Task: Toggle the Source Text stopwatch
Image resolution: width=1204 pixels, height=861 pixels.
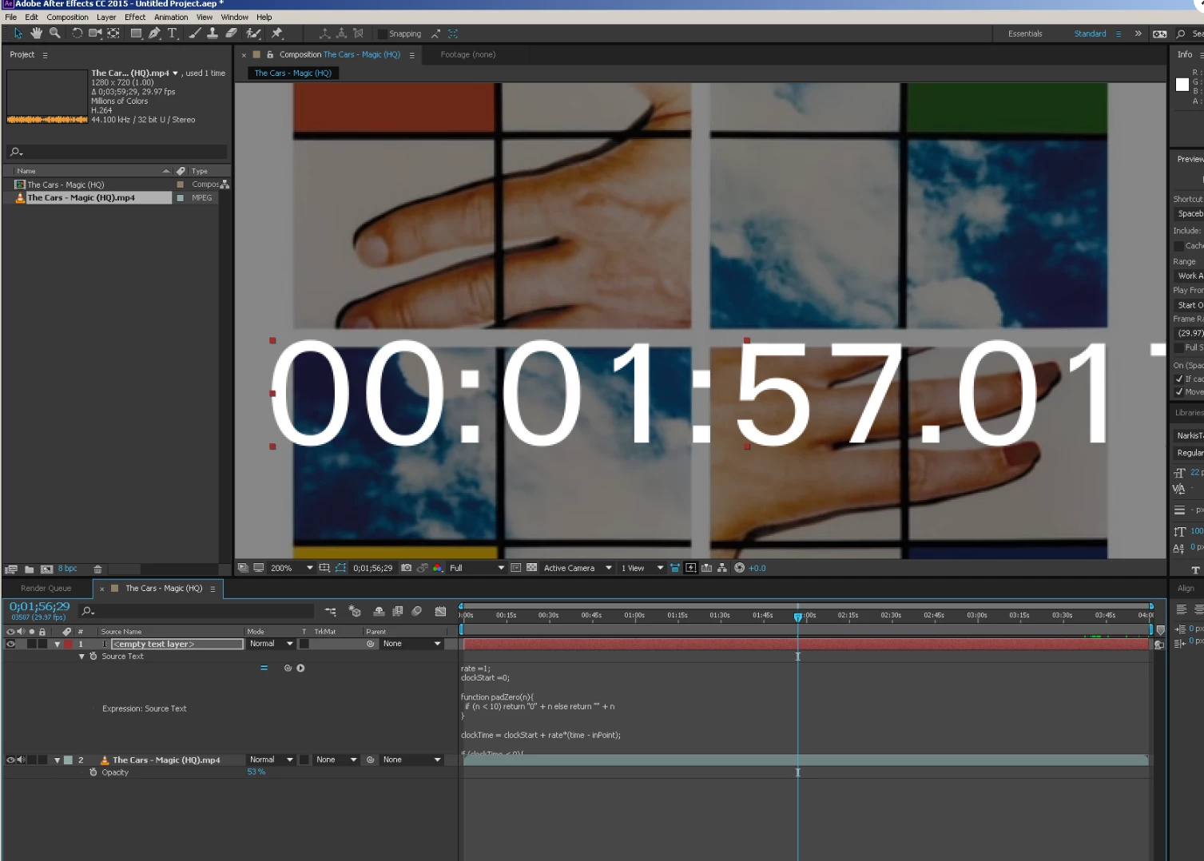Action: (93, 657)
